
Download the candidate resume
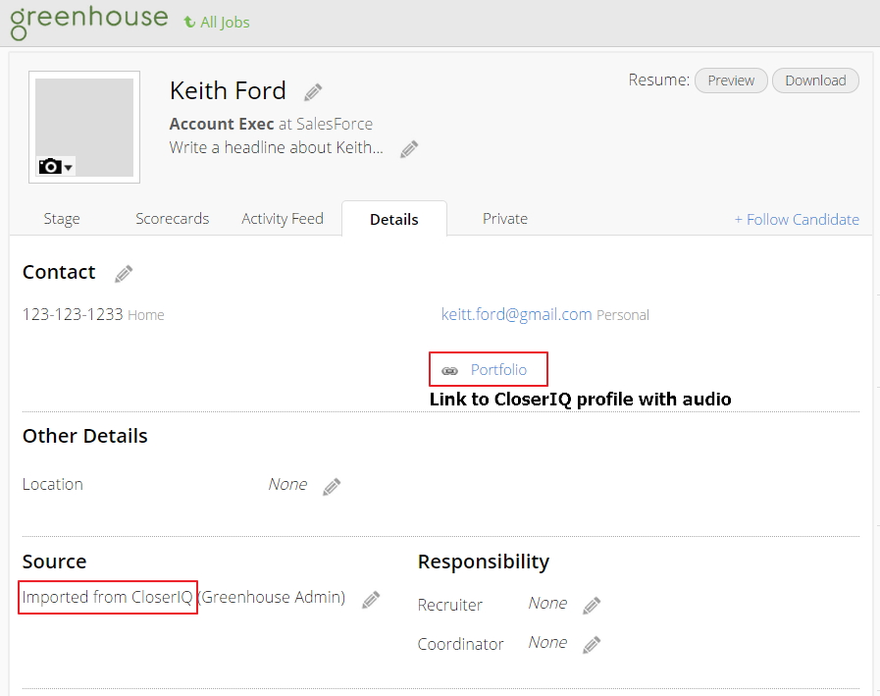click(x=815, y=80)
